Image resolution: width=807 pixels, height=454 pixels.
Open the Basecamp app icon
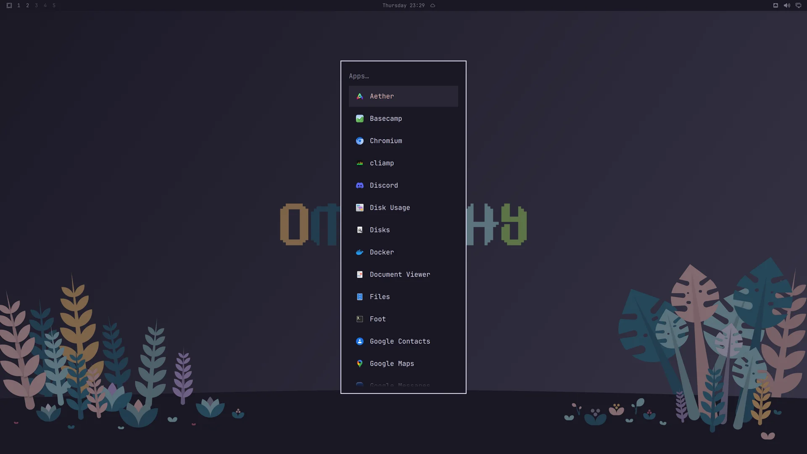(x=360, y=119)
